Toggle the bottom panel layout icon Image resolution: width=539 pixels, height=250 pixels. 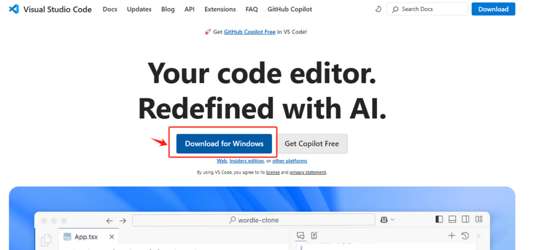point(452,219)
